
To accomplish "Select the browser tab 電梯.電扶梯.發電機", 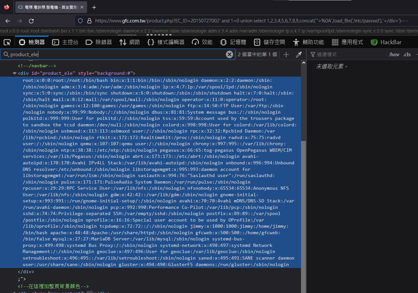I will click(x=51, y=7).
